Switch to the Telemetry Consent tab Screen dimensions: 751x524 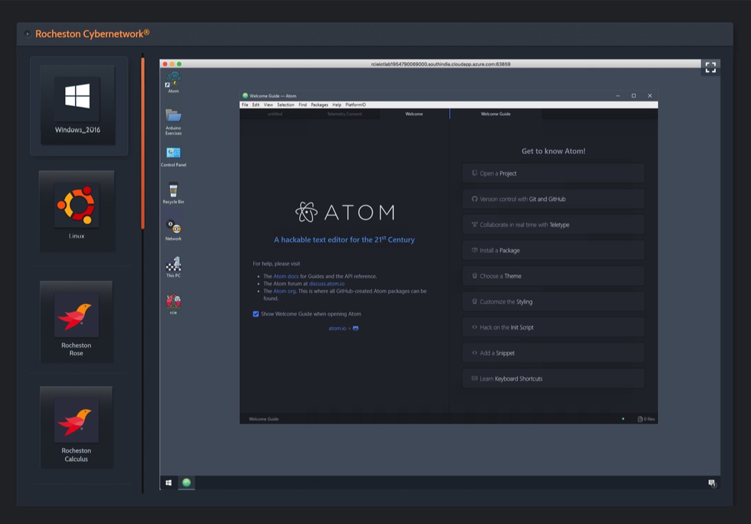point(344,114)
